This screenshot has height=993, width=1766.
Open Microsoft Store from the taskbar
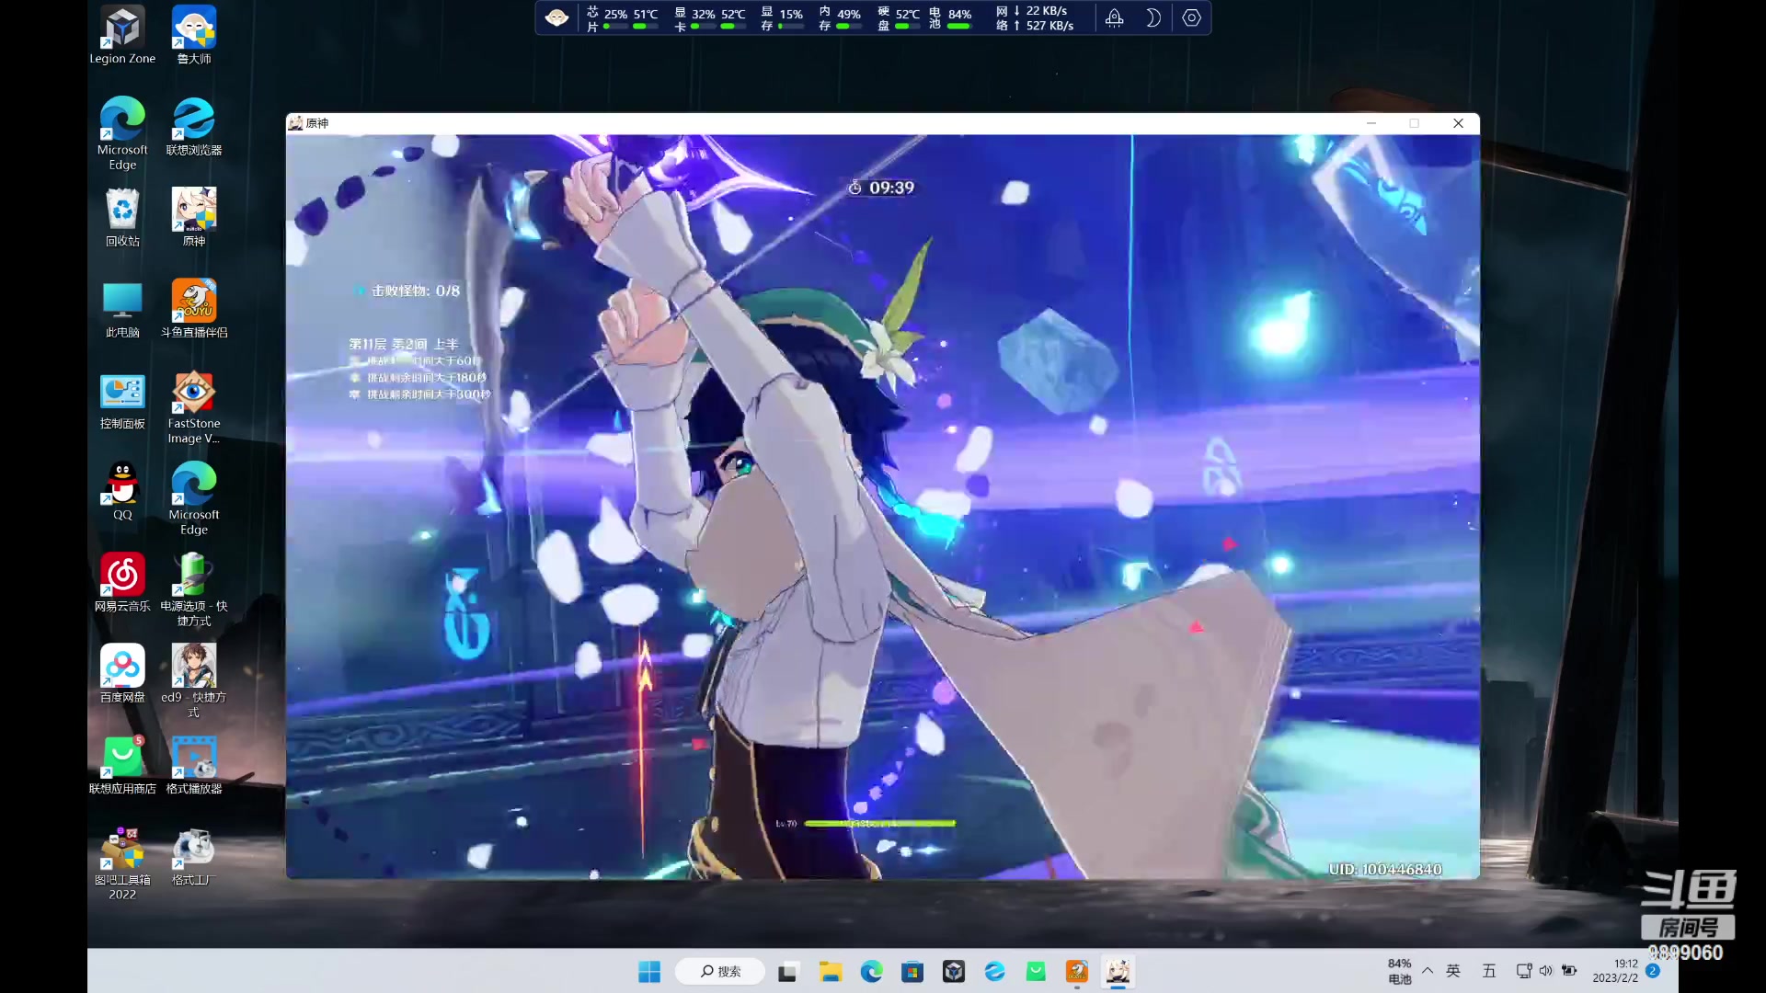tap(912, 972)
